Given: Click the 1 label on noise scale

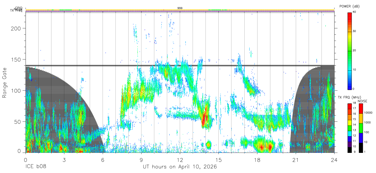Looking at the screenshot, I should coord(365,152).
